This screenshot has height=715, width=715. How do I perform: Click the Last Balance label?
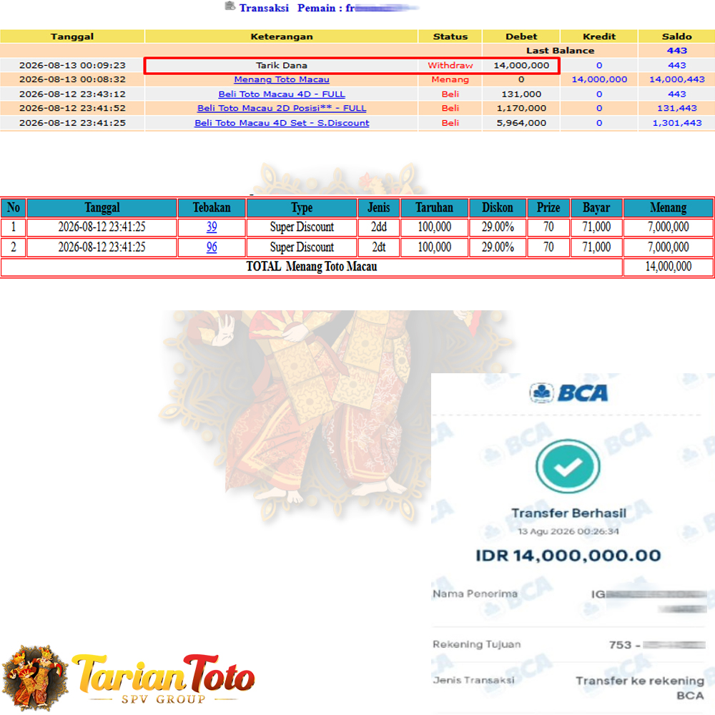[560, 51]
